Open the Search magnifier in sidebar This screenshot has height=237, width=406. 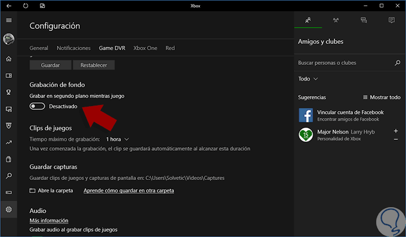coord(9,176)
